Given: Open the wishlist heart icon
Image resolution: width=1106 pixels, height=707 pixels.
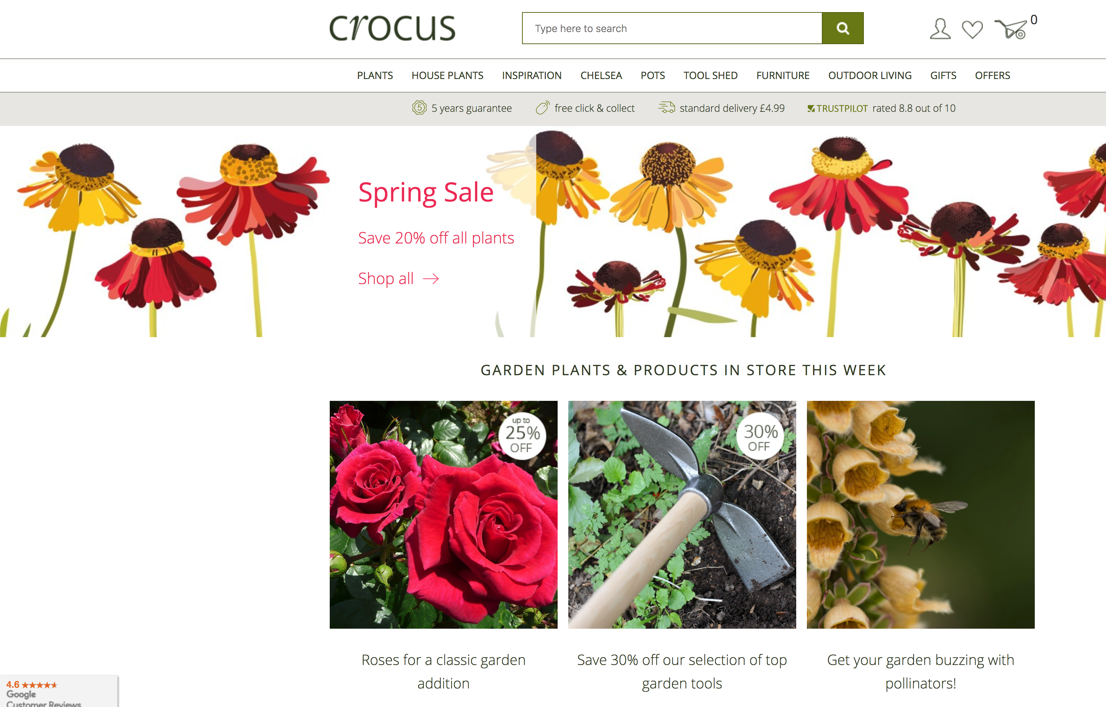Looking at the screenshot, I should pyautogui.click(x=972, y=30).
